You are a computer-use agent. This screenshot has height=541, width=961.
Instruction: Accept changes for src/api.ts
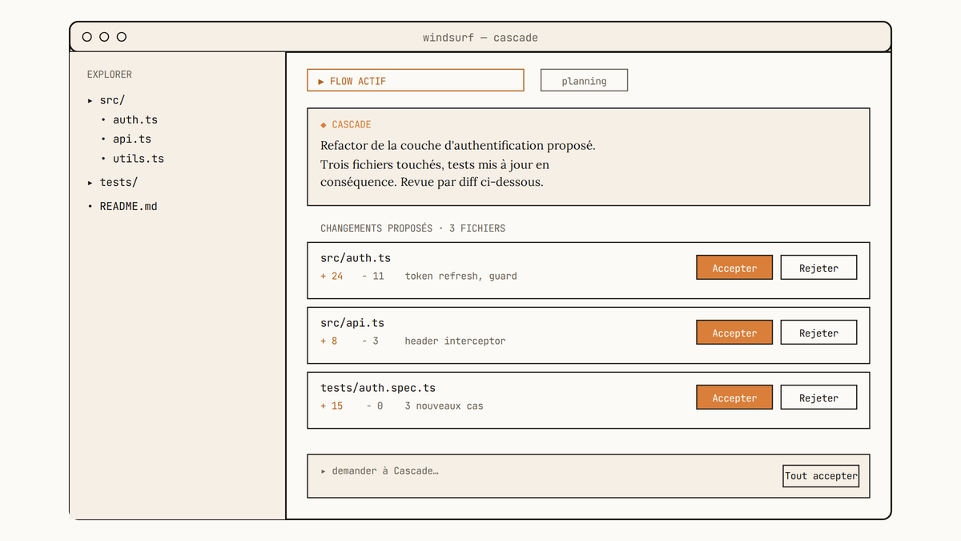pyautogui.click(x=734, y=333)
